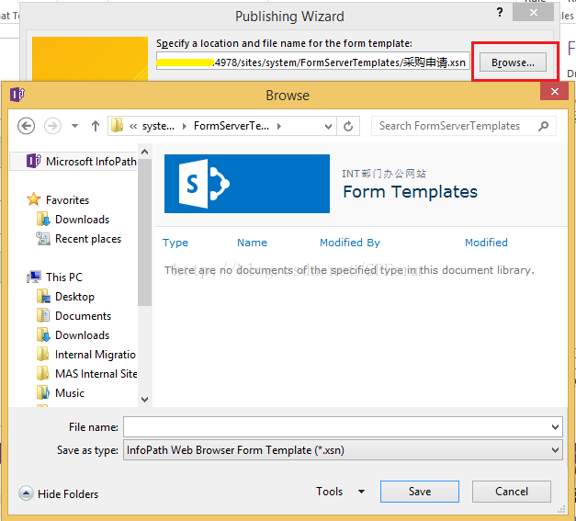Click the File name input box

point(337,427)
